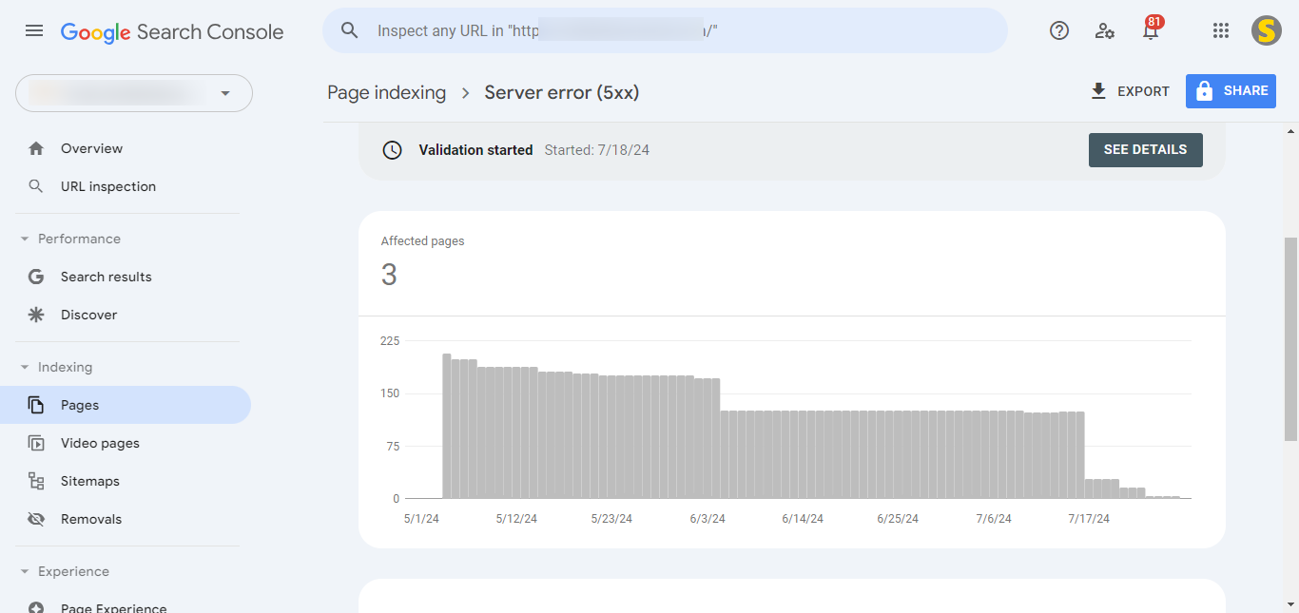Click the page vertical scrollbar thumb
1299x613 pixels.
pos(1290,338)
